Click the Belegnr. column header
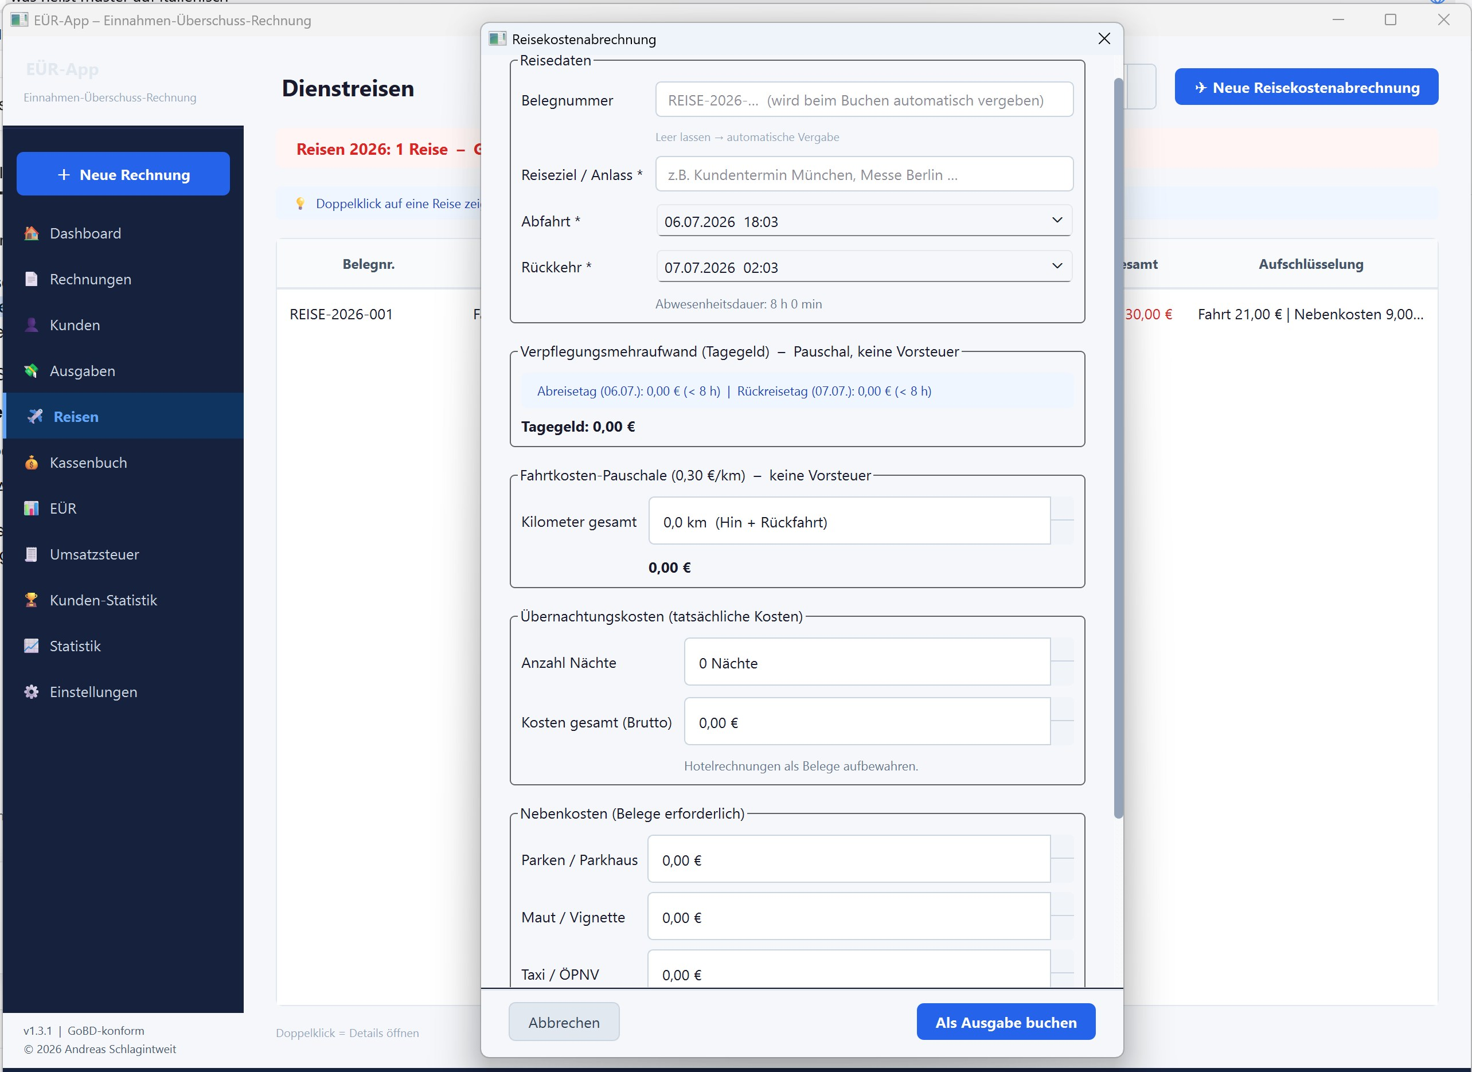 coord(368,264)
